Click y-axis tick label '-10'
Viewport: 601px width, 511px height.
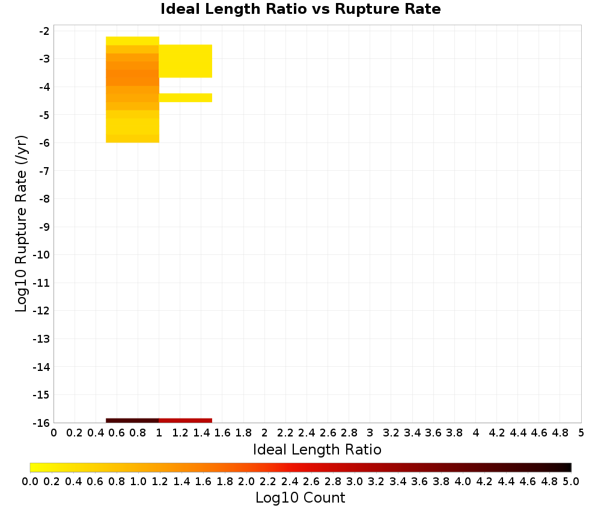click(x=41, y=255)
